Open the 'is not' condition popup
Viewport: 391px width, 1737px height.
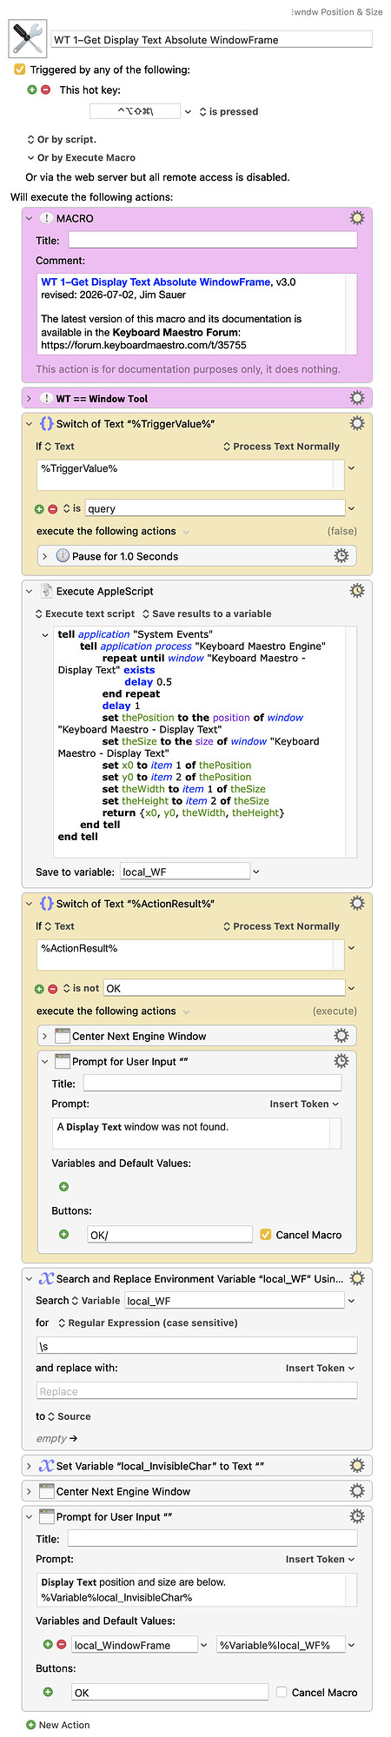coord(81,988)
